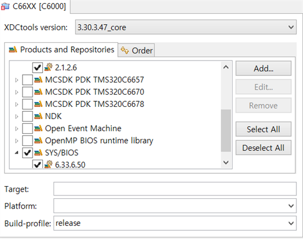The height and width of the screenshot is (239, 303).
Task: Expand the MCSDK PDK TMS320C6678 tree node
Action: 17,104
